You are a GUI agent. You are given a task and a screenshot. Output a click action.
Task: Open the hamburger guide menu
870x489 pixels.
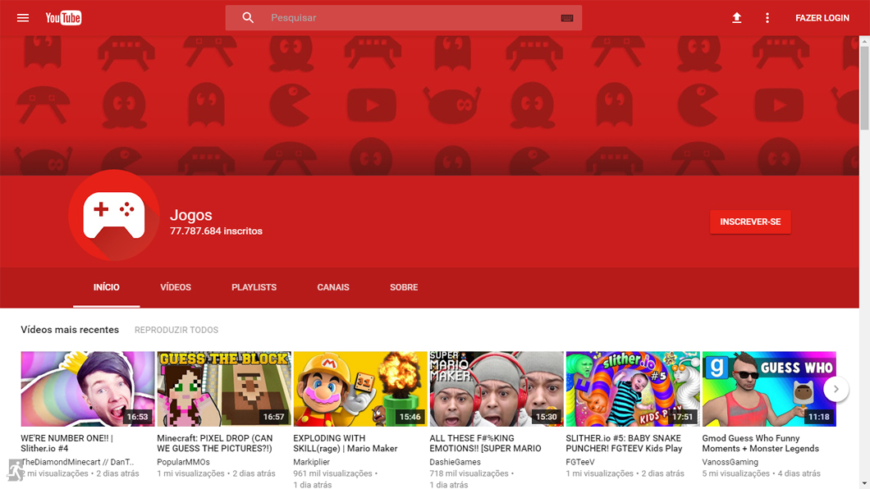23,18
